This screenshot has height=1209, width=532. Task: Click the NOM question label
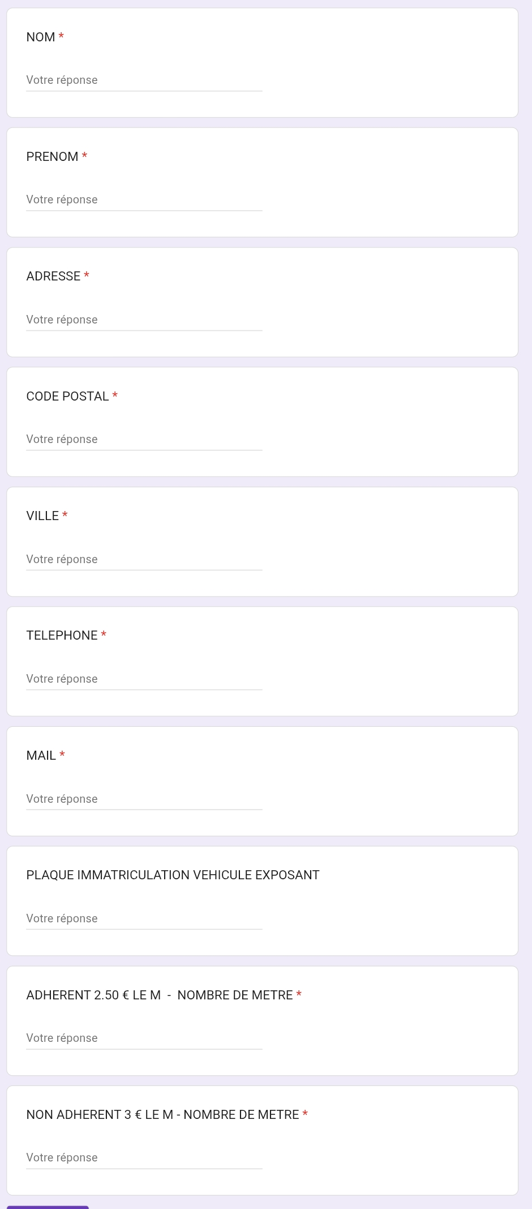pyautogui.click(x=41, y=37)
